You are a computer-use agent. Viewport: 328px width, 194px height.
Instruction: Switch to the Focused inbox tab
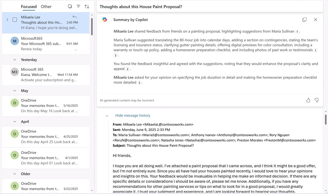coord(29,7)
